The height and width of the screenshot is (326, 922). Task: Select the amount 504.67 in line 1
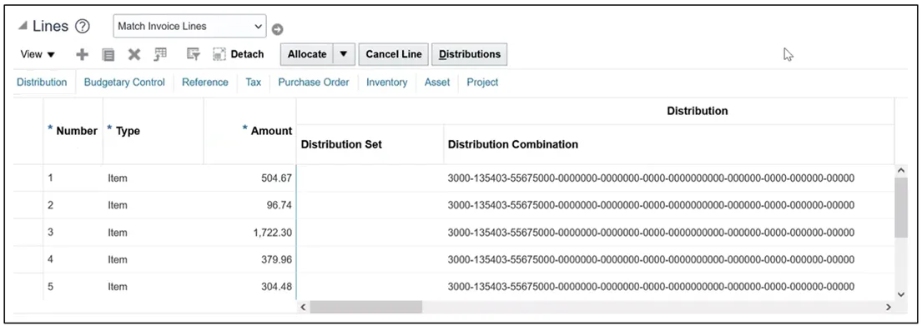click(x=276, y=178)
